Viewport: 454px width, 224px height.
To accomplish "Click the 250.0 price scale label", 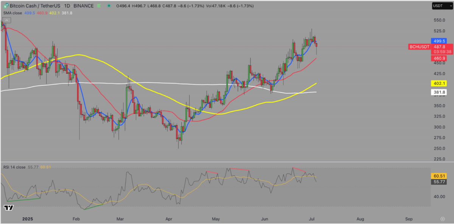I will tap(439, 148).
